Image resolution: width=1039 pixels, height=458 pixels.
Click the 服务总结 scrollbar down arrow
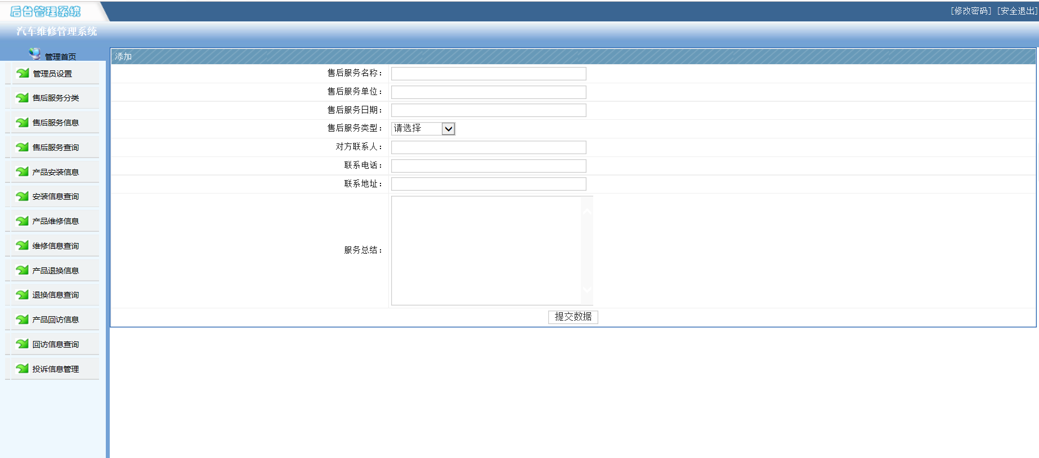coord(587,290)
